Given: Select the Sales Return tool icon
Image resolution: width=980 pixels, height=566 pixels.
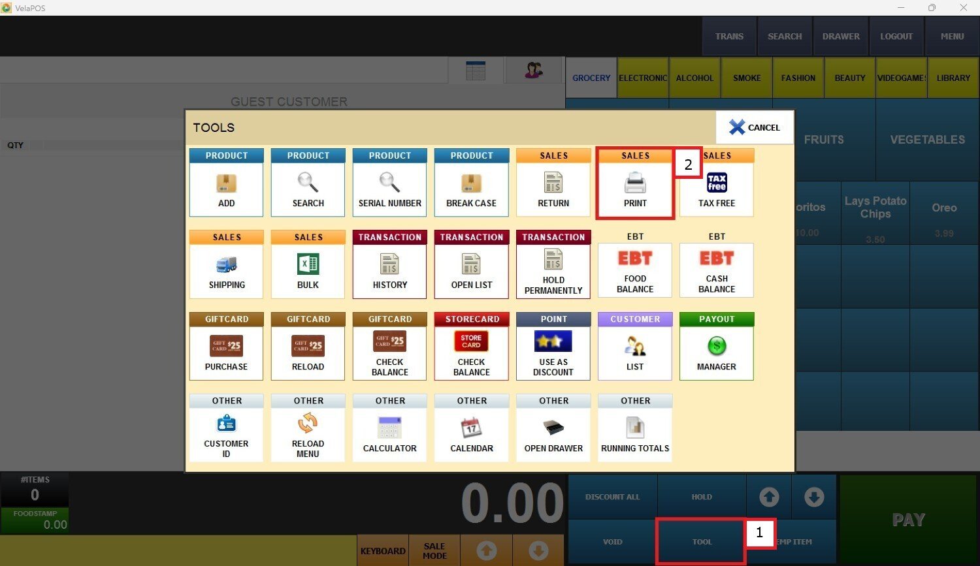Looking at the screenshot, I should tap(553, 183).
